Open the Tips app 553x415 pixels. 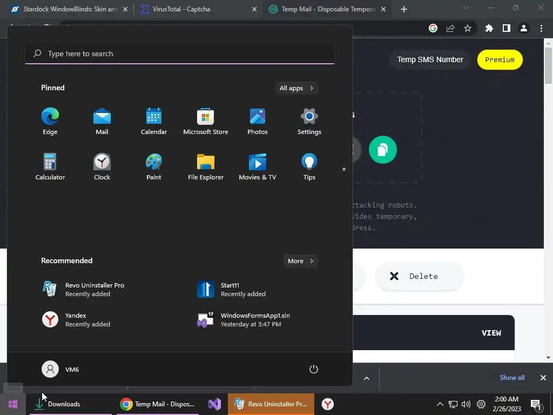click(309, 168)
